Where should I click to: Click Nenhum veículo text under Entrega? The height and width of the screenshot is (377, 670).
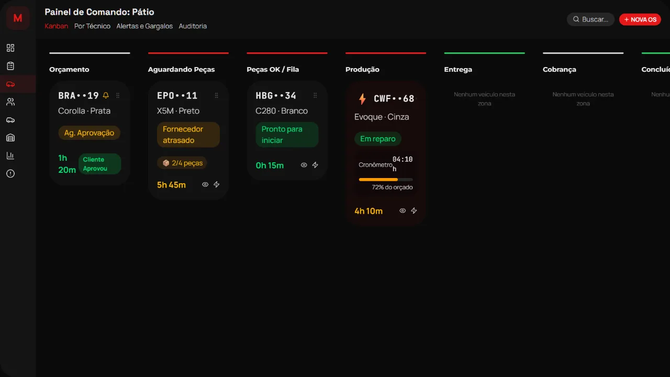coord(484,99)
